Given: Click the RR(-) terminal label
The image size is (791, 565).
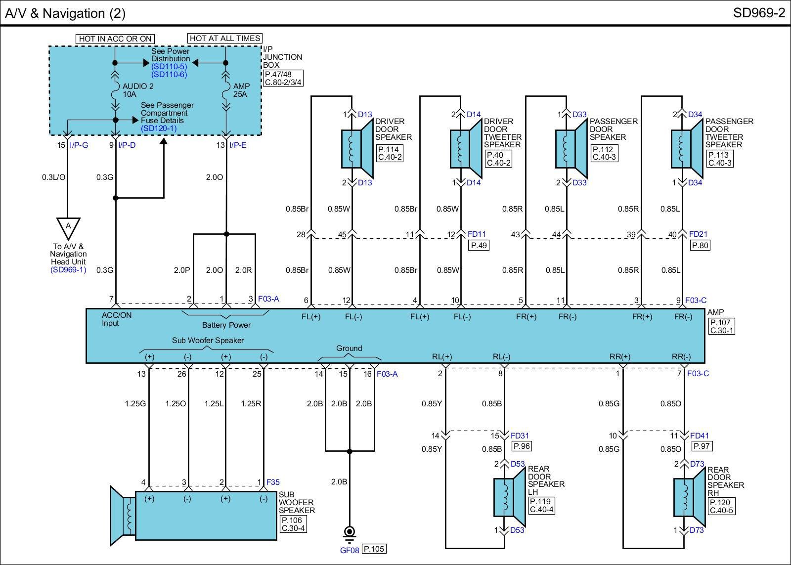Looking at the screenshot, I should coord(681,356).
